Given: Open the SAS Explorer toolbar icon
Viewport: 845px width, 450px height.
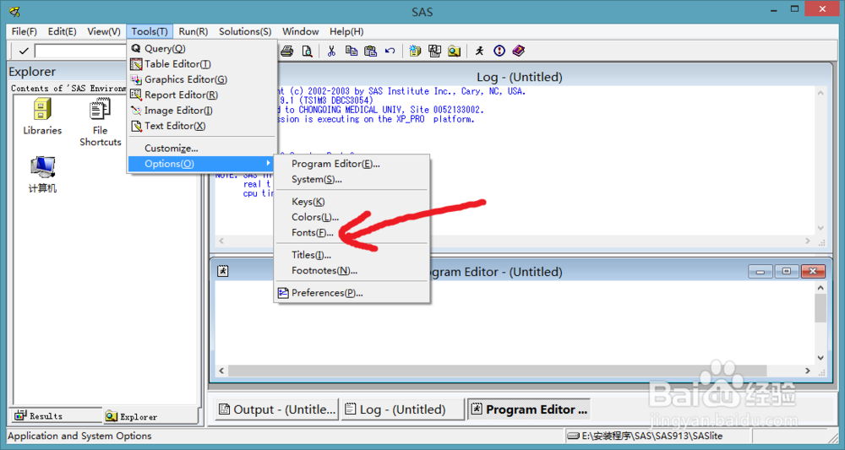Looking at the screenshot, I should 455,52.
